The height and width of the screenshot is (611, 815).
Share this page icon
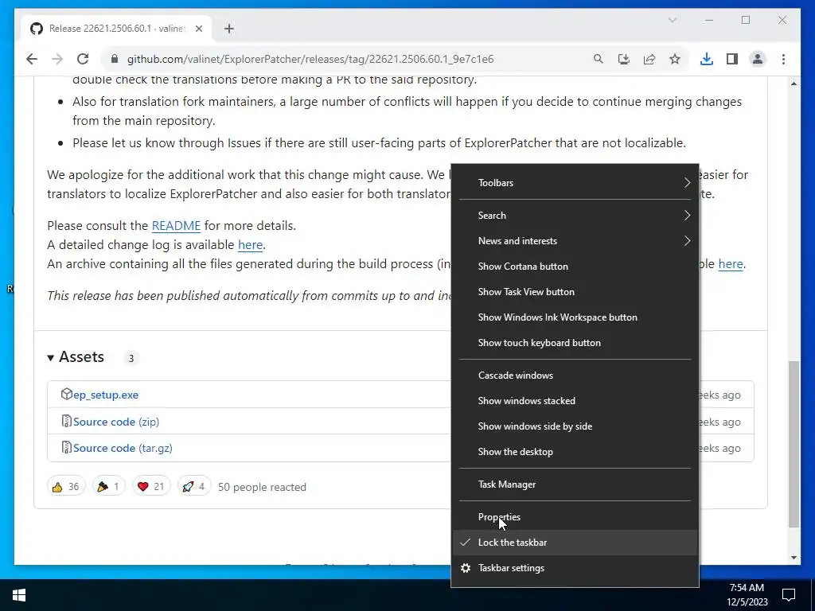coord(649,59)
